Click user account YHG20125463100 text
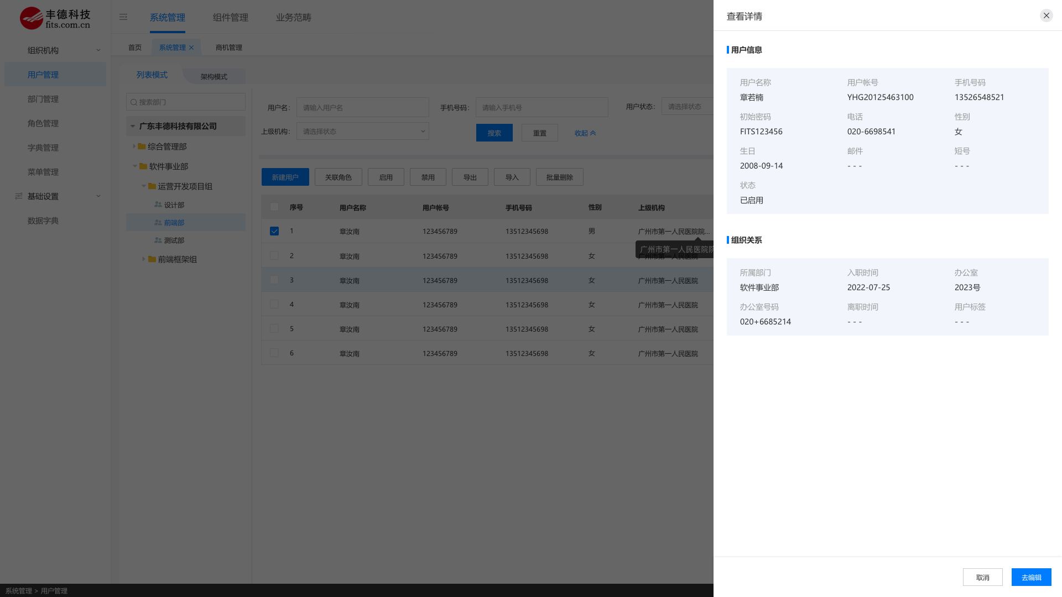 (881, 97)
